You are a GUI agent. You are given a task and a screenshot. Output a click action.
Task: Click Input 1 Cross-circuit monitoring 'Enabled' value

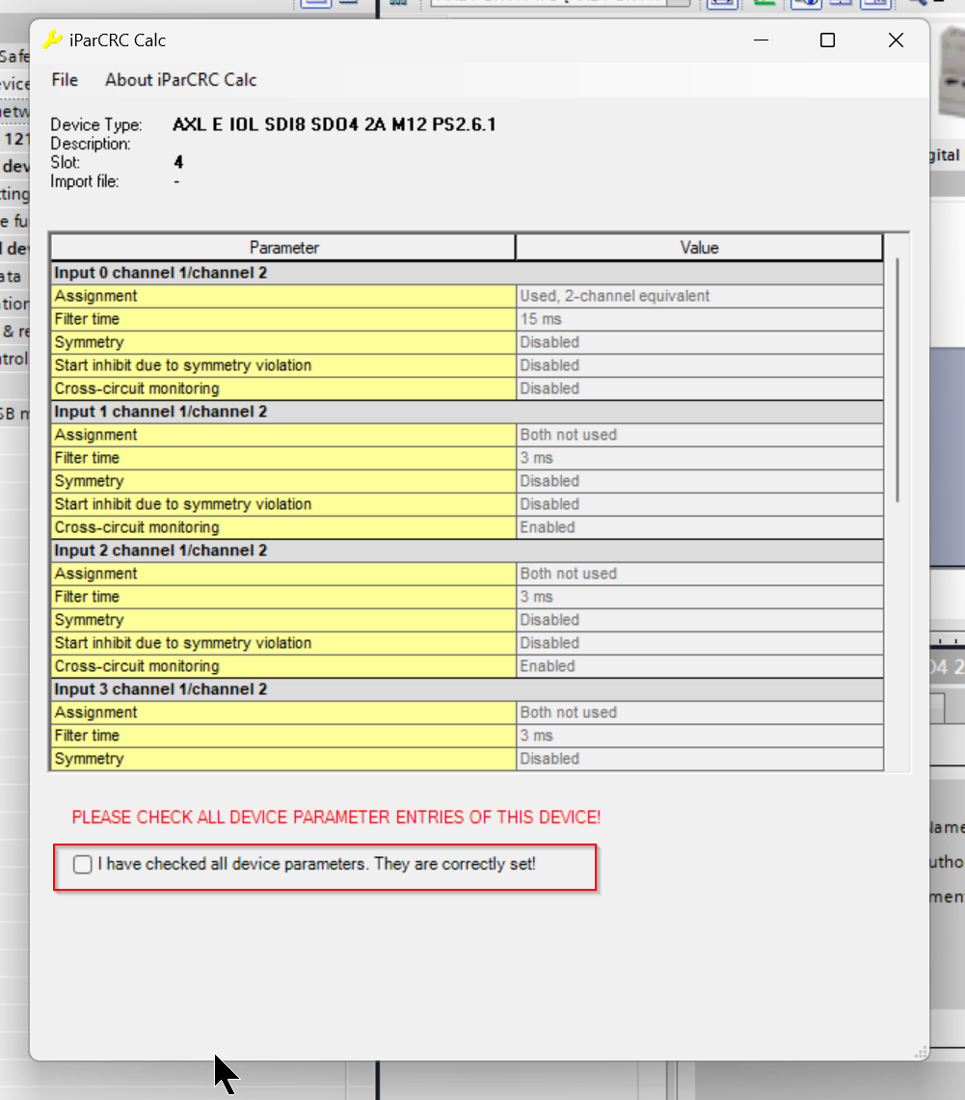[699, 527]
